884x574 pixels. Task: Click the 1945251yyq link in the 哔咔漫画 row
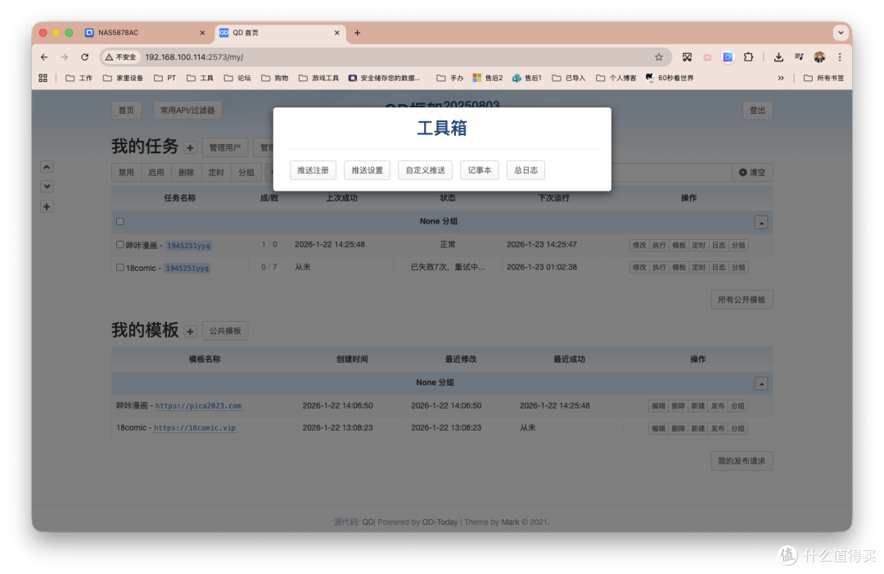click(x=189, y=246)
